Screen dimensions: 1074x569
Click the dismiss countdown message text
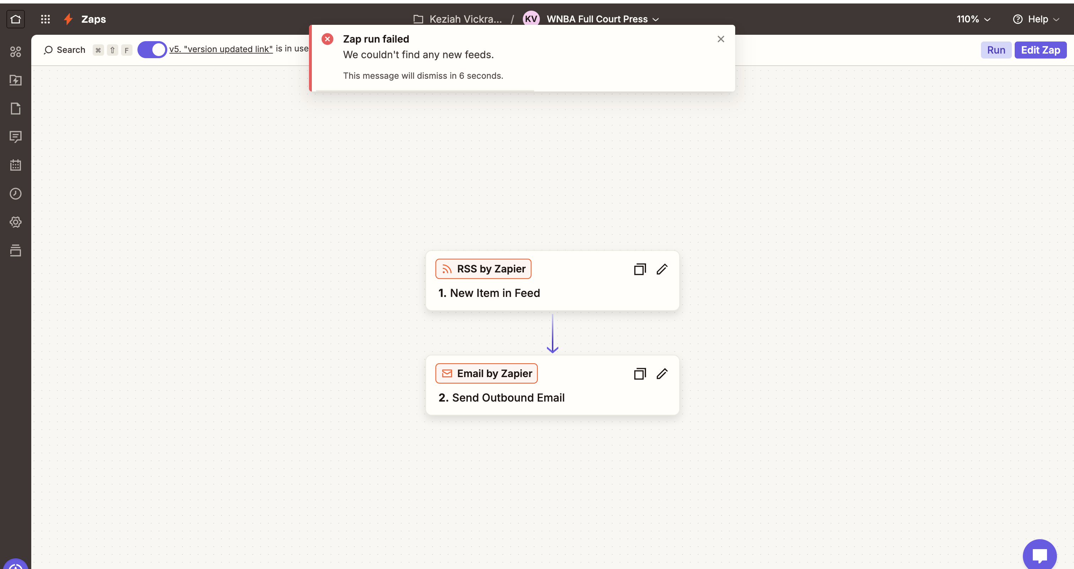coord(423,76)
